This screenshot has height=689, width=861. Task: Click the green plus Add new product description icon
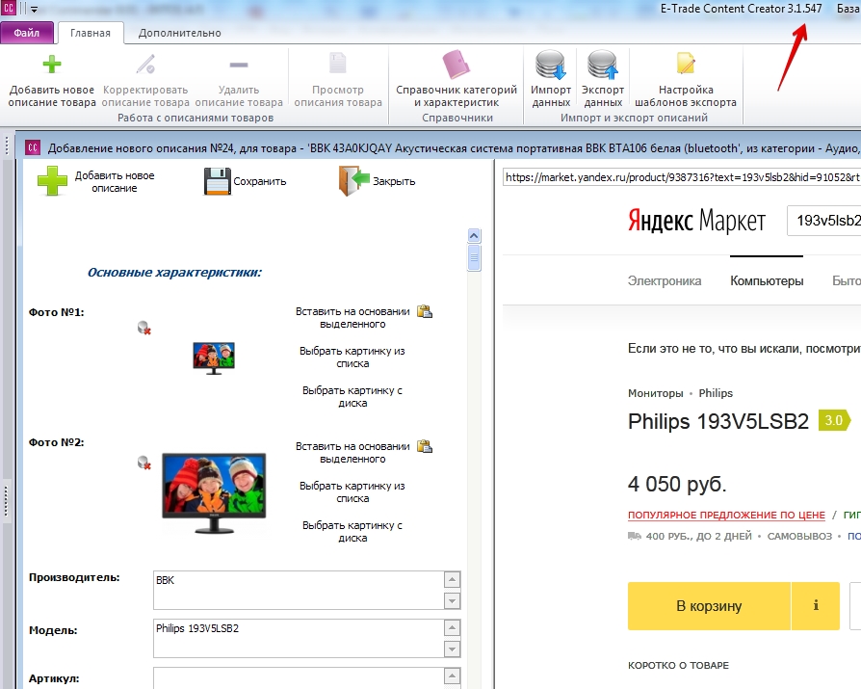(x=52, y=65)
